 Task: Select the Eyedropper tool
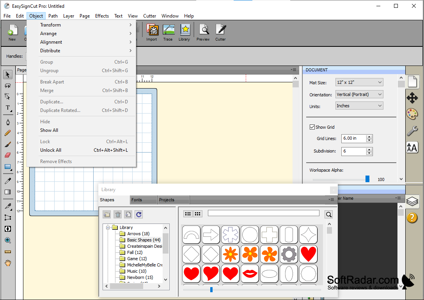click(x=7, y=181)
